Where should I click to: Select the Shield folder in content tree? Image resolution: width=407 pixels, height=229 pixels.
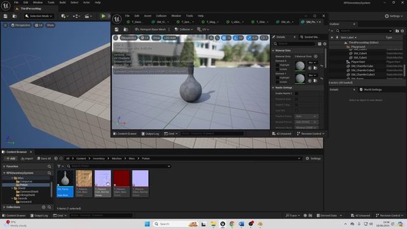(x=22, y=188)
